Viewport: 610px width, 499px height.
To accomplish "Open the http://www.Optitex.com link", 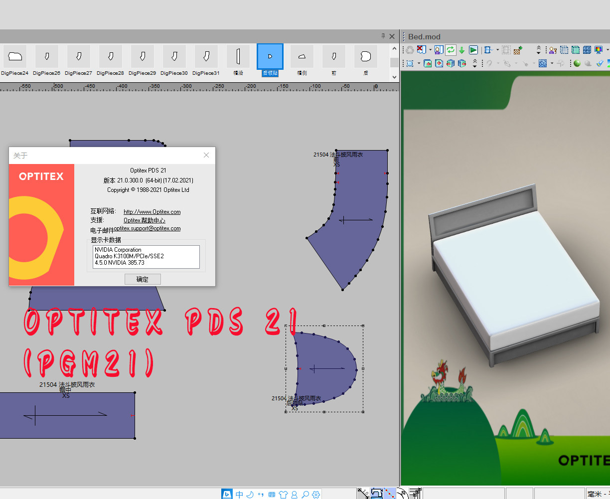I will 152,211.
